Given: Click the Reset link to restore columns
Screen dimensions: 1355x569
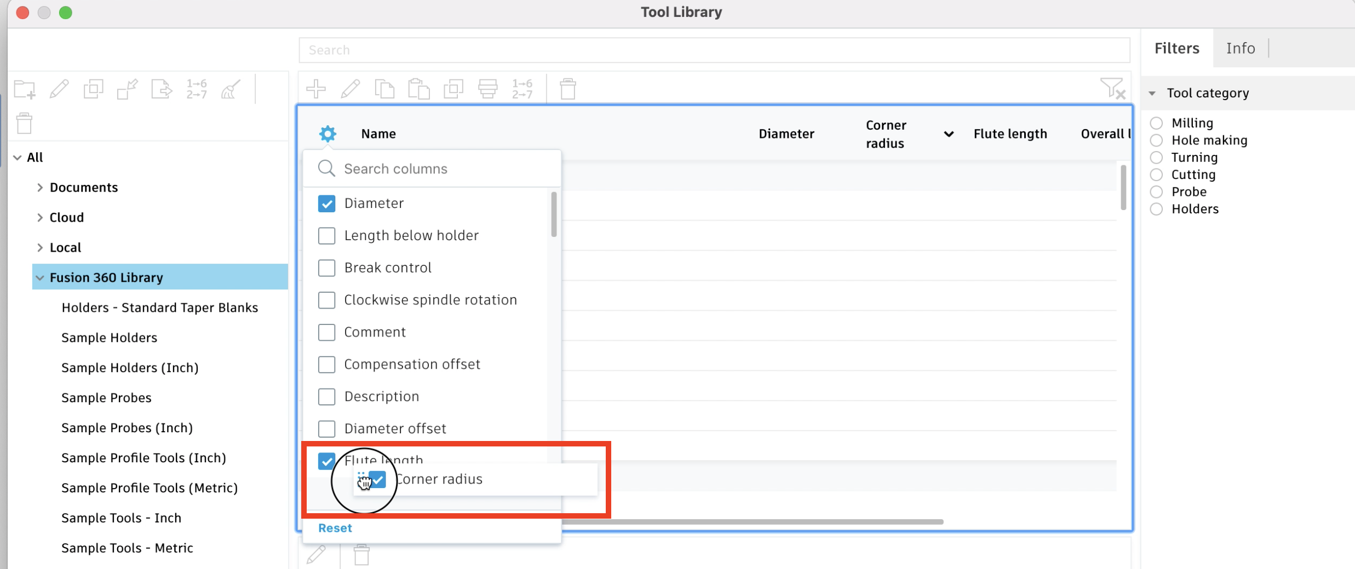Looking at the screenshot, I should pyautogui.click(x=335, y=527).
